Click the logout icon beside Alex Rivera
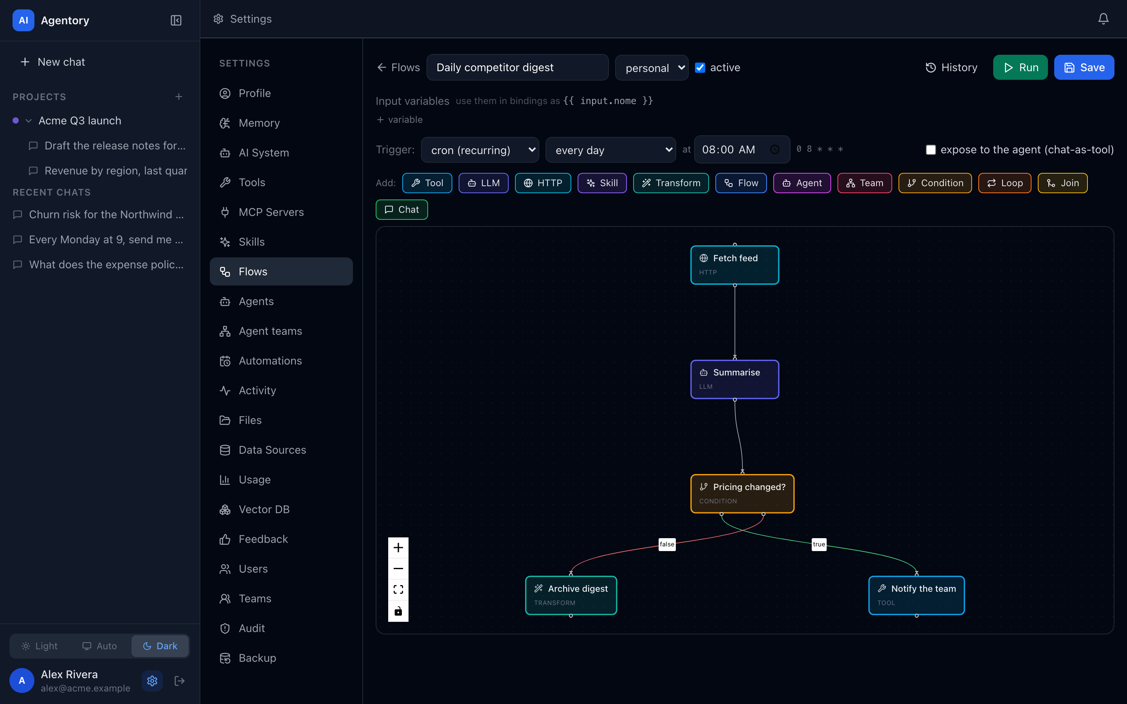The image size is (1127, 704). click(x=179, y=681)
